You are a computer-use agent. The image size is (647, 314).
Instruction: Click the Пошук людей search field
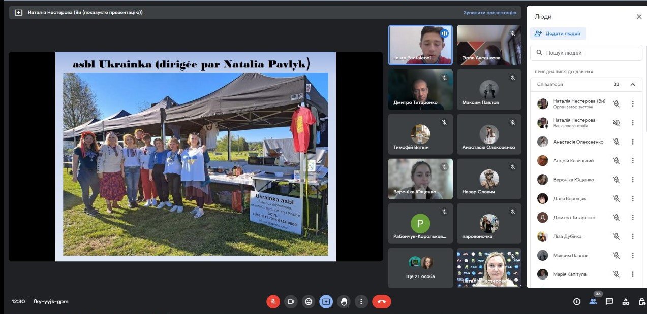586,53
